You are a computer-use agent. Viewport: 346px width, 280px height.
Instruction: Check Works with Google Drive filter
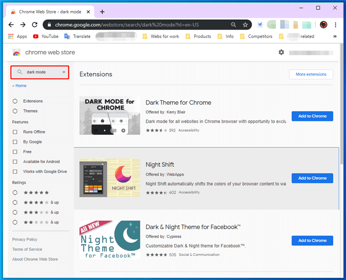[15, 171]
